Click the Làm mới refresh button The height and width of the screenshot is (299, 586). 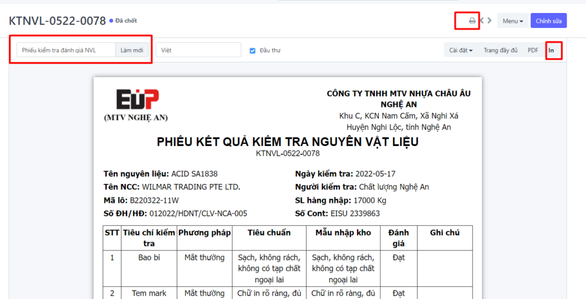132,50
